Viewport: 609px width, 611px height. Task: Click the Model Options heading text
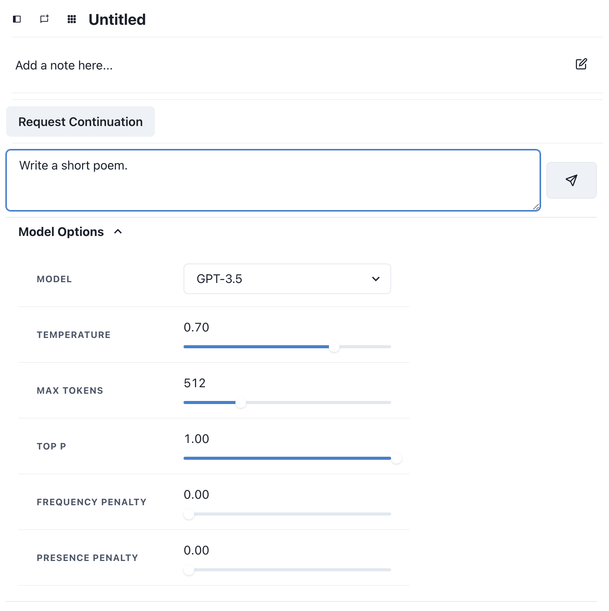61,232
